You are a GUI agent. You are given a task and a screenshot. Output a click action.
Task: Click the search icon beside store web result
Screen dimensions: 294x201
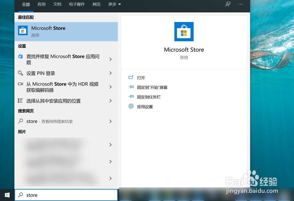(21, 121)
